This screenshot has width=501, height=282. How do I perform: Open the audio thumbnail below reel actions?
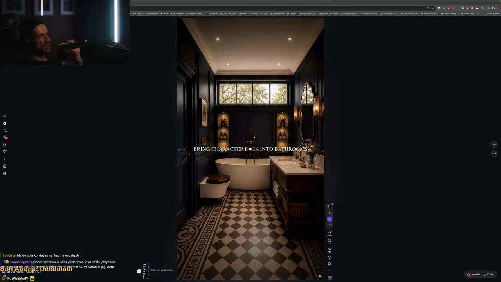click(329, 278)
